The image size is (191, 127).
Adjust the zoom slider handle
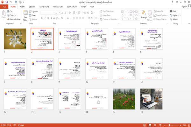coord(169,125)
